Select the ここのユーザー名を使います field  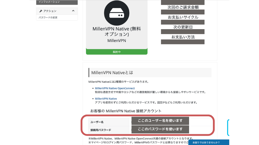(160, 121)
